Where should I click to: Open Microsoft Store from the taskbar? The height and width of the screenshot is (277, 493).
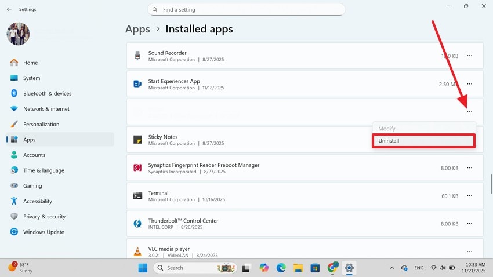coord(315,268)
